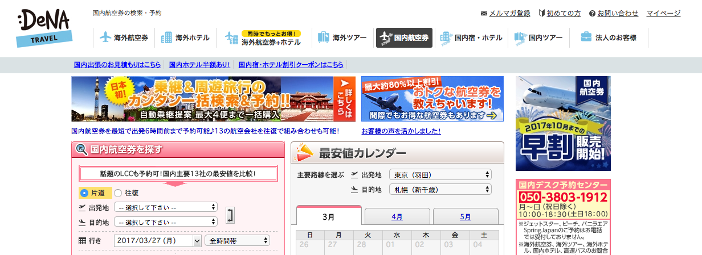Open 海外航空券 from the navigation bar
Image resolution: width=702 pixels, height=255 pixels.
click(x=124, y=38)
